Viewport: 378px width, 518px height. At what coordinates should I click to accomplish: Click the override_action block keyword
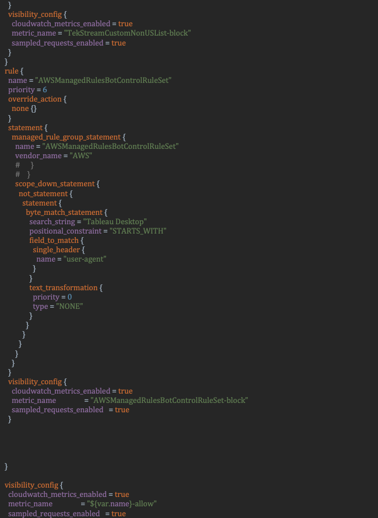coord(35,99)
